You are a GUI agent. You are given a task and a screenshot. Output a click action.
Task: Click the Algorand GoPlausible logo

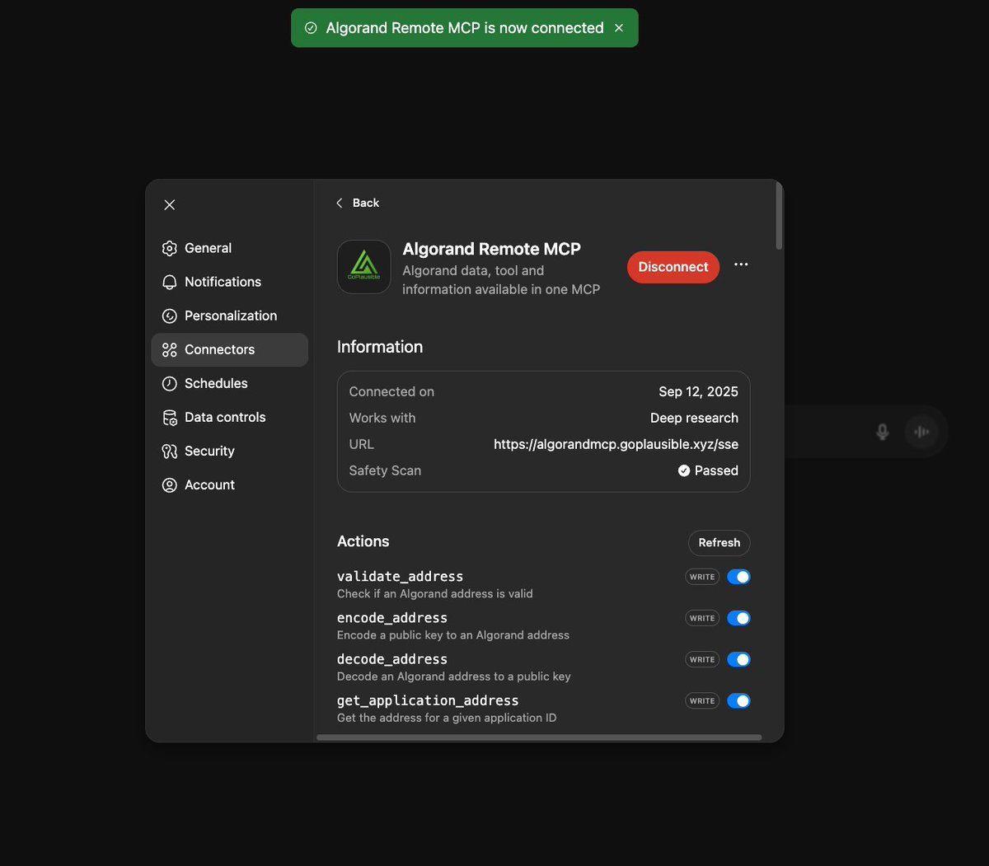(x=363, y=267)
